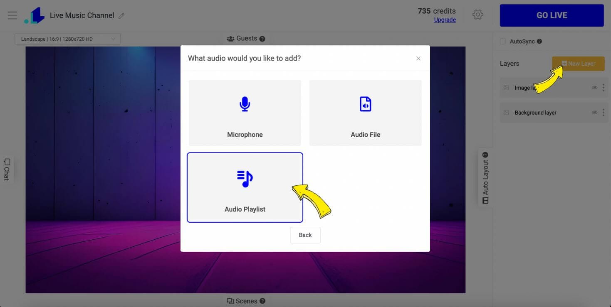Click the help icon on Auto Layout tab
The image size is (611, 307).
485,155
